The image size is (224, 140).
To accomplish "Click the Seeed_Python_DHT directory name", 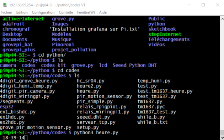I will 134,65.
